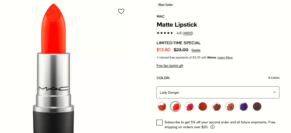Screen dimensions: 291x133
Task: Click Klarna Learn More link
Action: pyautogui.click(x=225, y=58)
